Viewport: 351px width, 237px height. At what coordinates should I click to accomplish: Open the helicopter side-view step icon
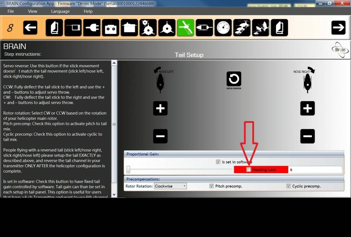(204, 27)
